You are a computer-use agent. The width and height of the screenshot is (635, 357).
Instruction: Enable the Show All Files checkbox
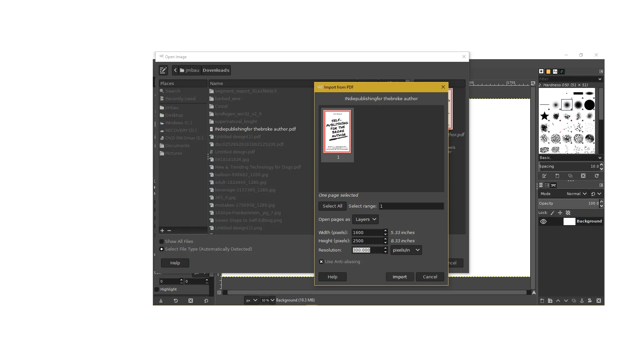coord(161,241)
